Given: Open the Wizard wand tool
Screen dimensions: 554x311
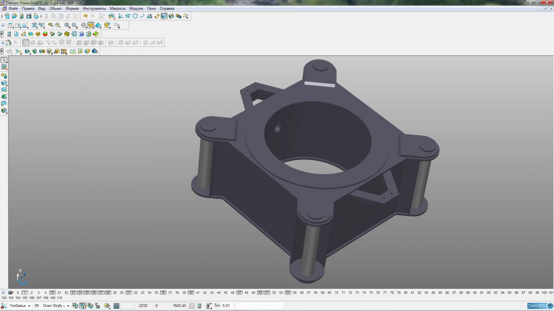Looking at the screenshot, I should pyautogui.click(x=186, y=16).
